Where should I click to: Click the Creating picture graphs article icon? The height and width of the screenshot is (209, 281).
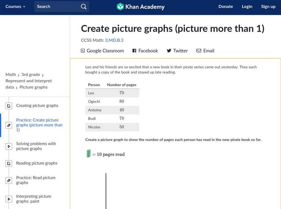(x=9, y=106)
